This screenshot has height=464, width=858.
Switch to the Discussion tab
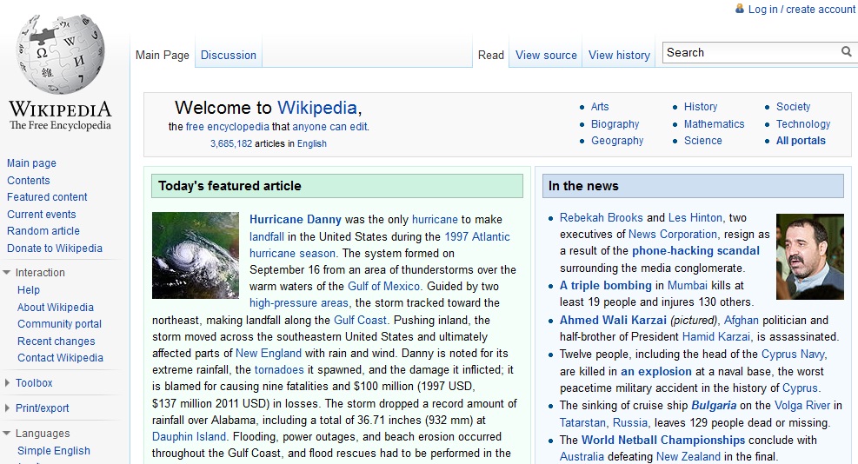point(228,56)
